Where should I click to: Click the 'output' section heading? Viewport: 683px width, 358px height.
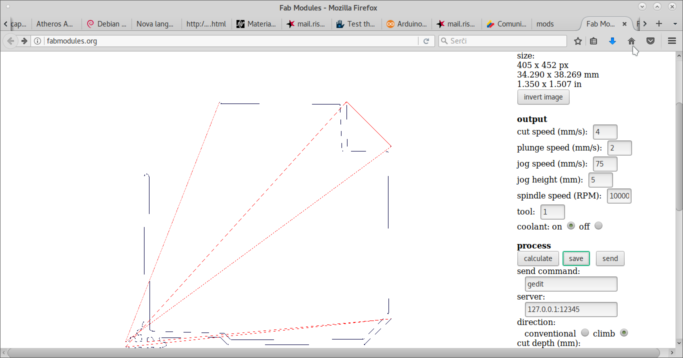[x=532, y=119]
